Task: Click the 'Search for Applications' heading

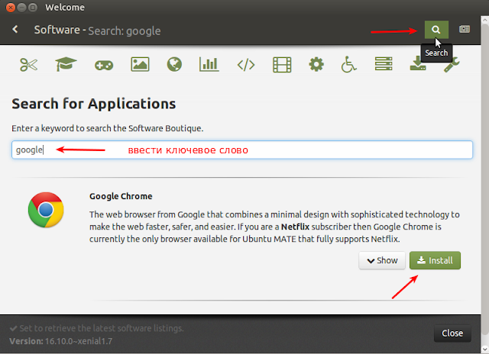Action: click(93, 104)
